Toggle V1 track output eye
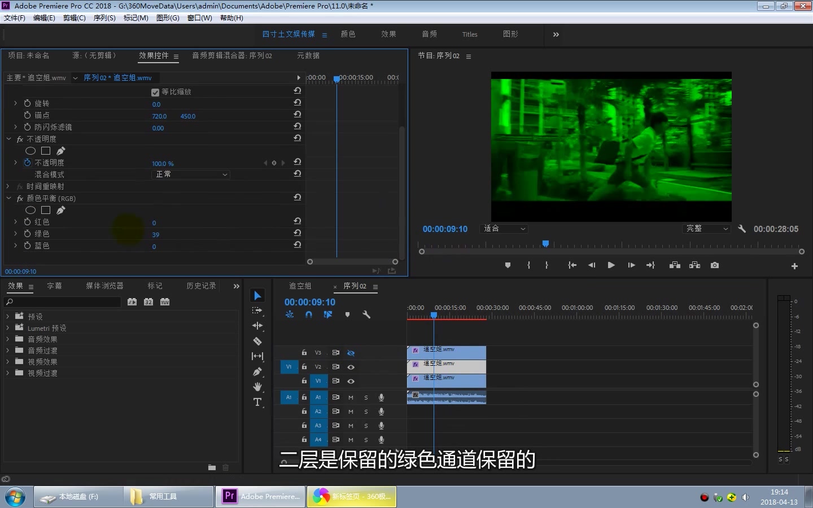The width and height of the screenshot is (813, 508). pyautogui.click(x=351, y=381)
